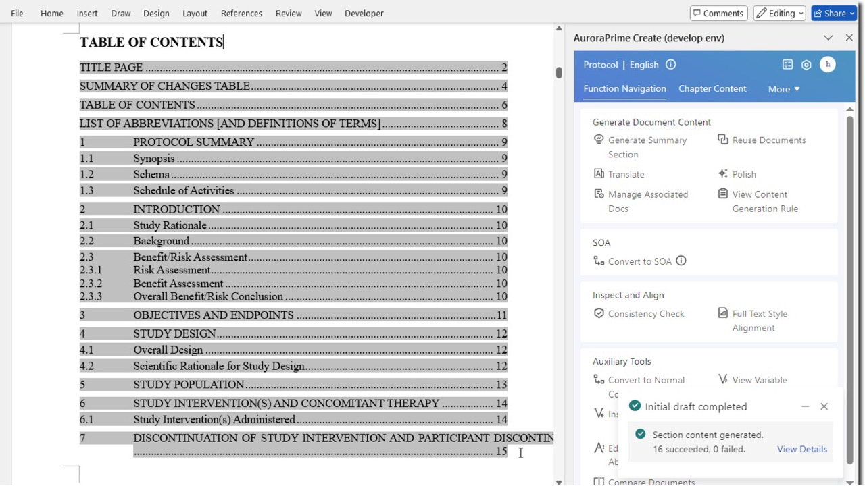
Task: Click the document vertical scrollbar thumb
Action: pyautogui.click(x=559, y=73)
